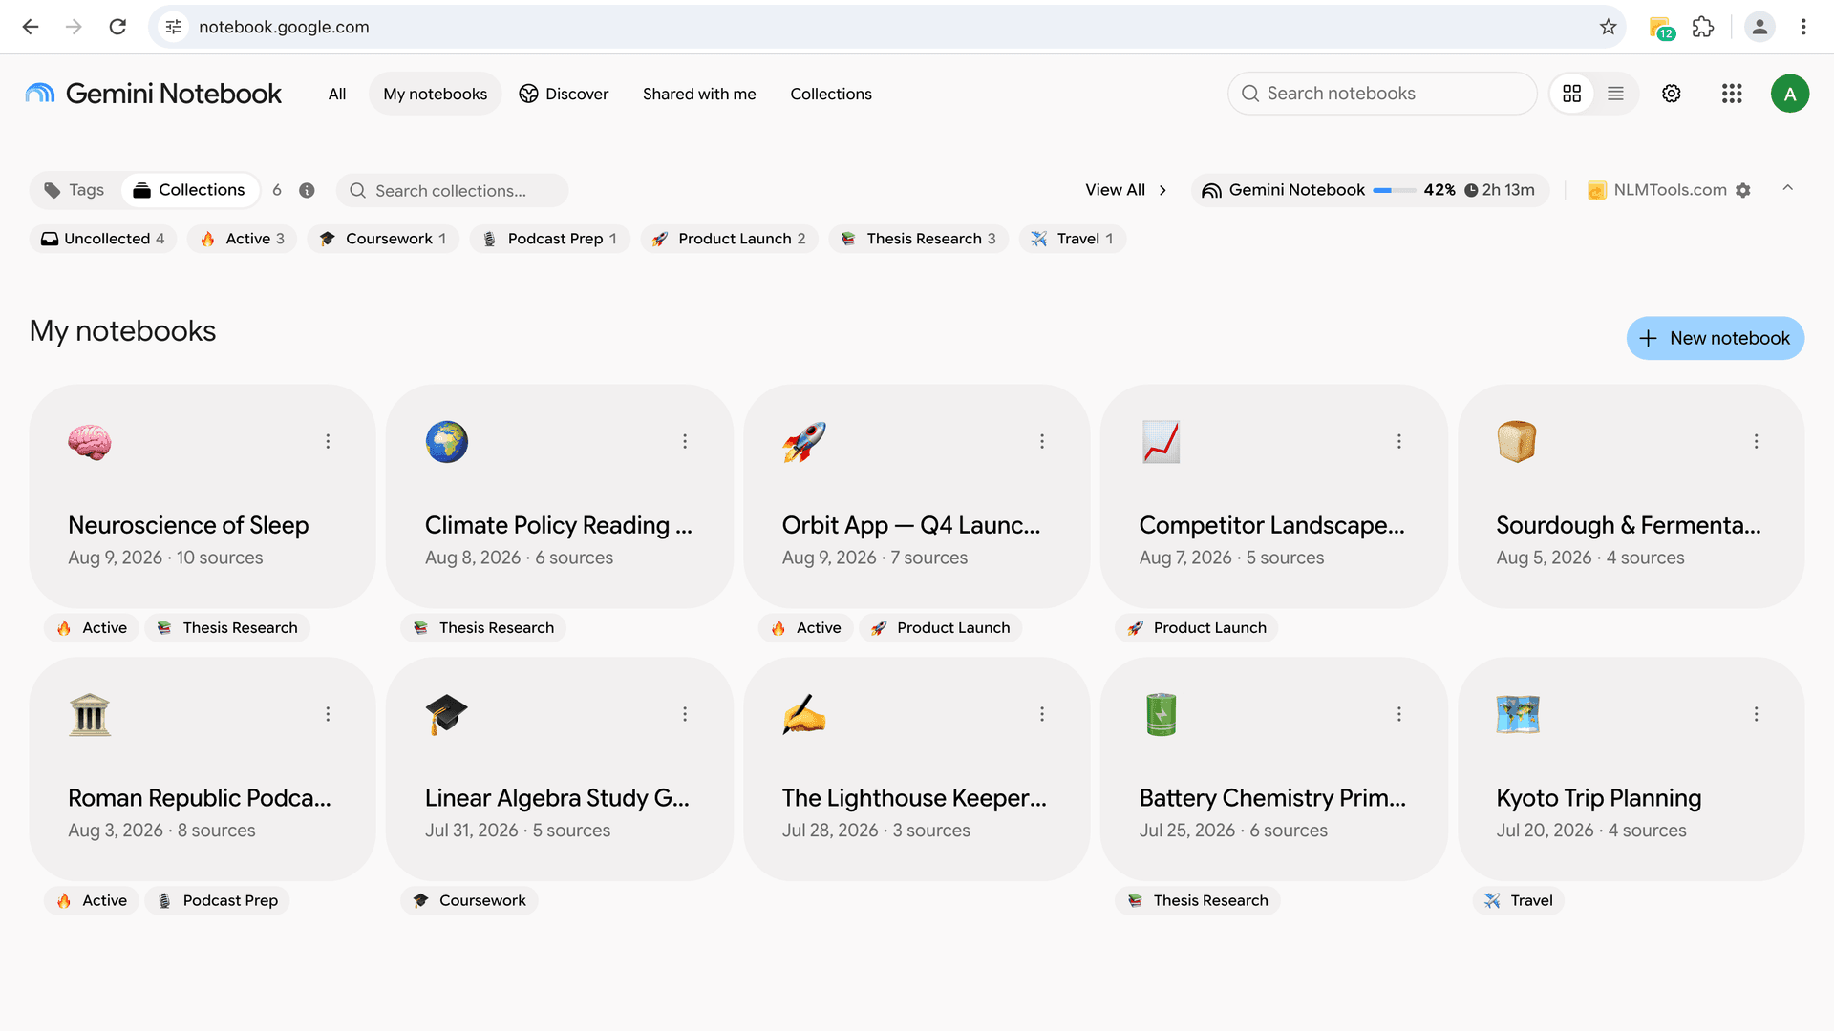Open notebook settings gear
The width and height of the screenshot is (1834, 1031).
pyautogui.click(x=1671, y=94)
